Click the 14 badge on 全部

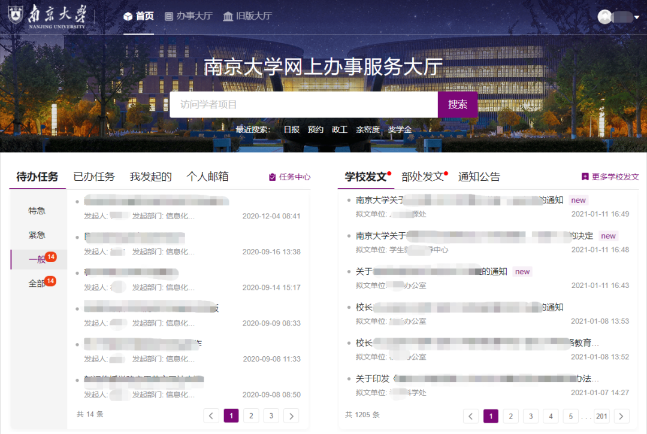point(50,281)
